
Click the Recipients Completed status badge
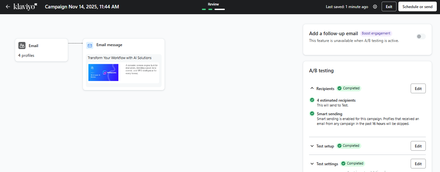pos(348,88)
